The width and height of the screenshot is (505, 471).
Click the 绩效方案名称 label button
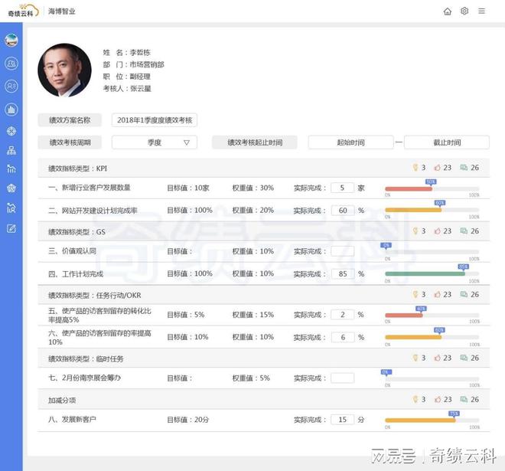pos(70,120)
